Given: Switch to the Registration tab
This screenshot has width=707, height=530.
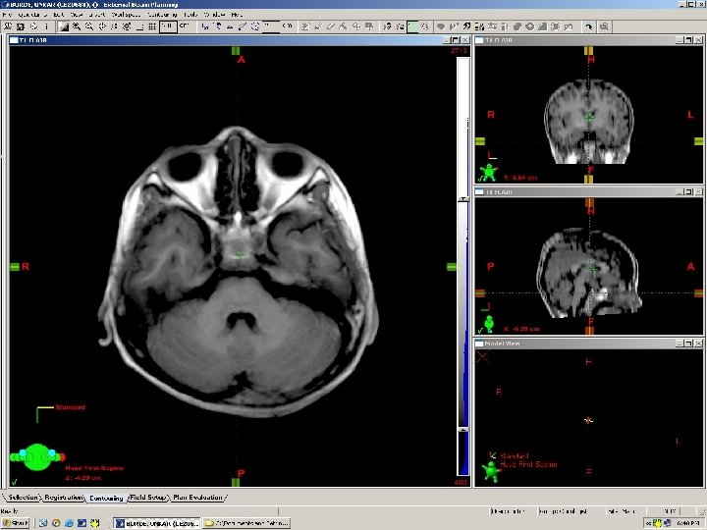Looking at the screenshot, I should pos(64,497).
